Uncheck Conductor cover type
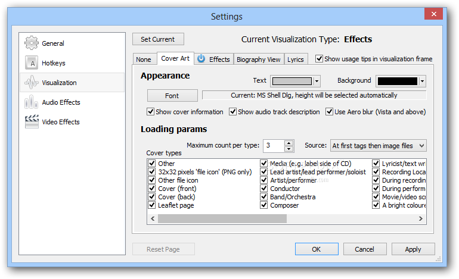 point(263,189)
